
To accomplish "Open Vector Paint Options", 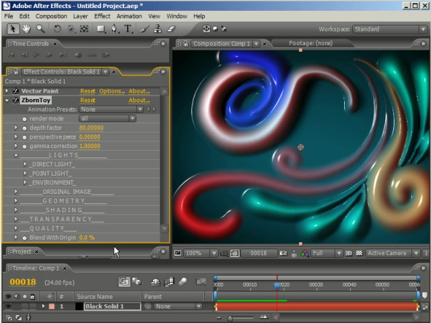I will tap(112, 91).
